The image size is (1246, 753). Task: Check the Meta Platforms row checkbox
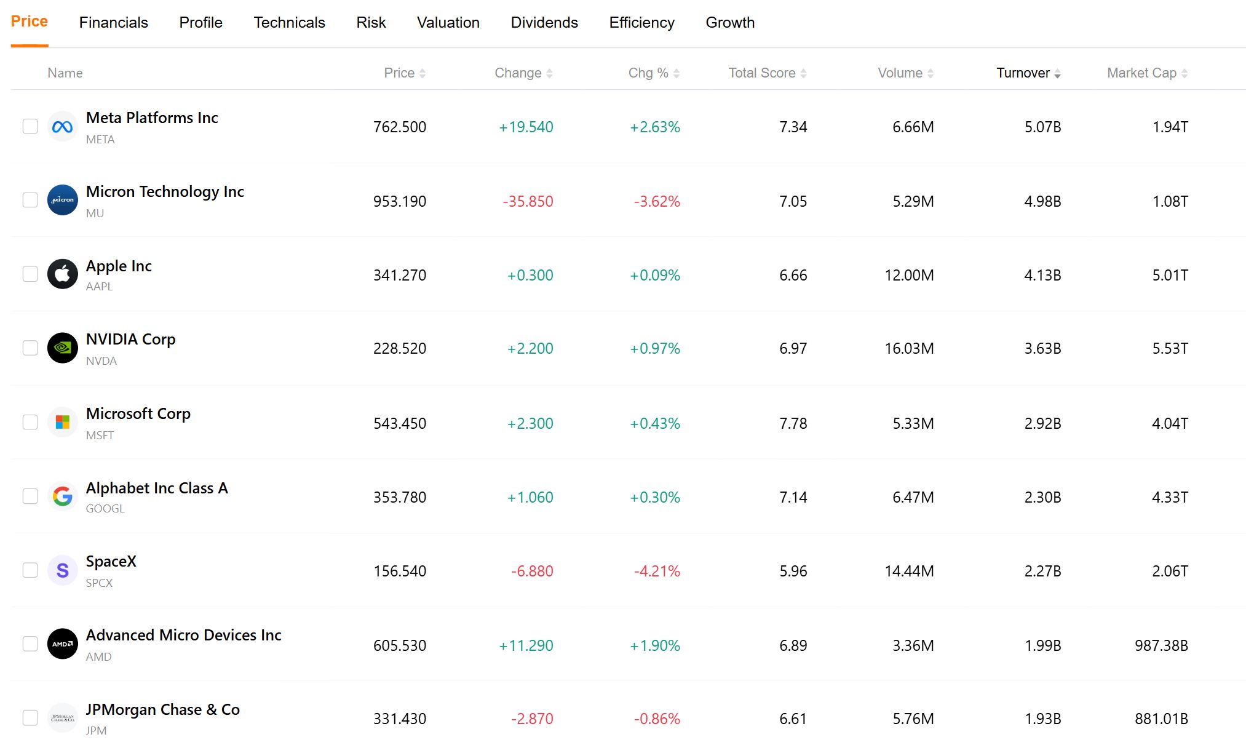point(30,126)
